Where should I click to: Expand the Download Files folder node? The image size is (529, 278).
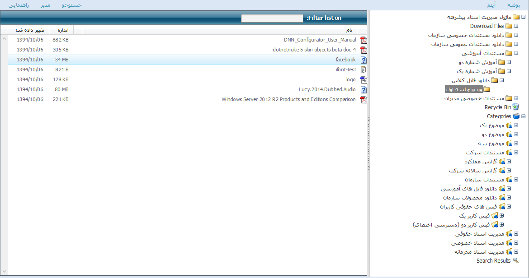516,26
